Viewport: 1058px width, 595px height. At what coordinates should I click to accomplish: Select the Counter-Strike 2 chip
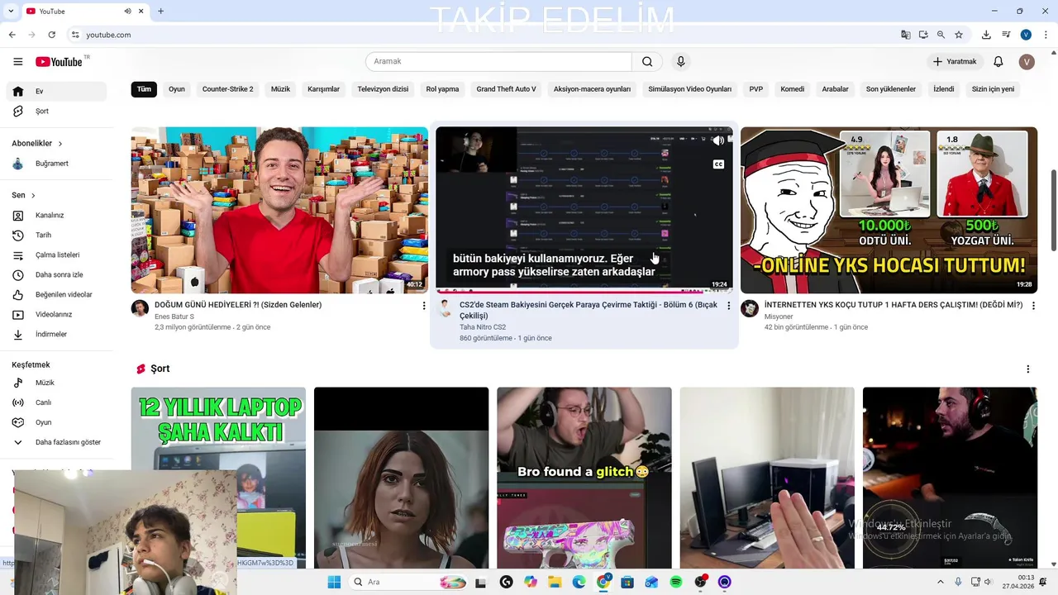[x=227, y=89]
